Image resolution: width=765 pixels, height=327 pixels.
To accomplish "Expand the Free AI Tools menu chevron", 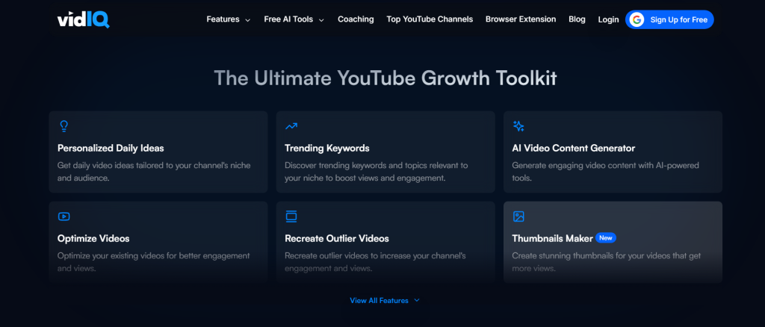I will [321, 20].
